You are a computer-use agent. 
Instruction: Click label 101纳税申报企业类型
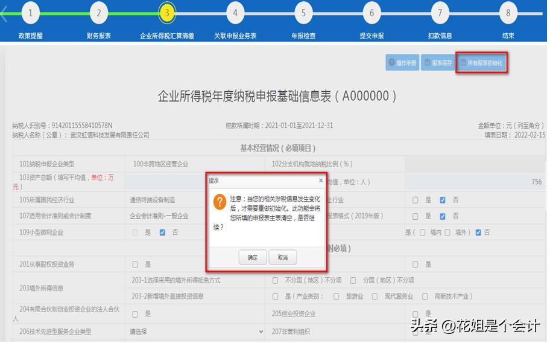click(x=46, y=164)
